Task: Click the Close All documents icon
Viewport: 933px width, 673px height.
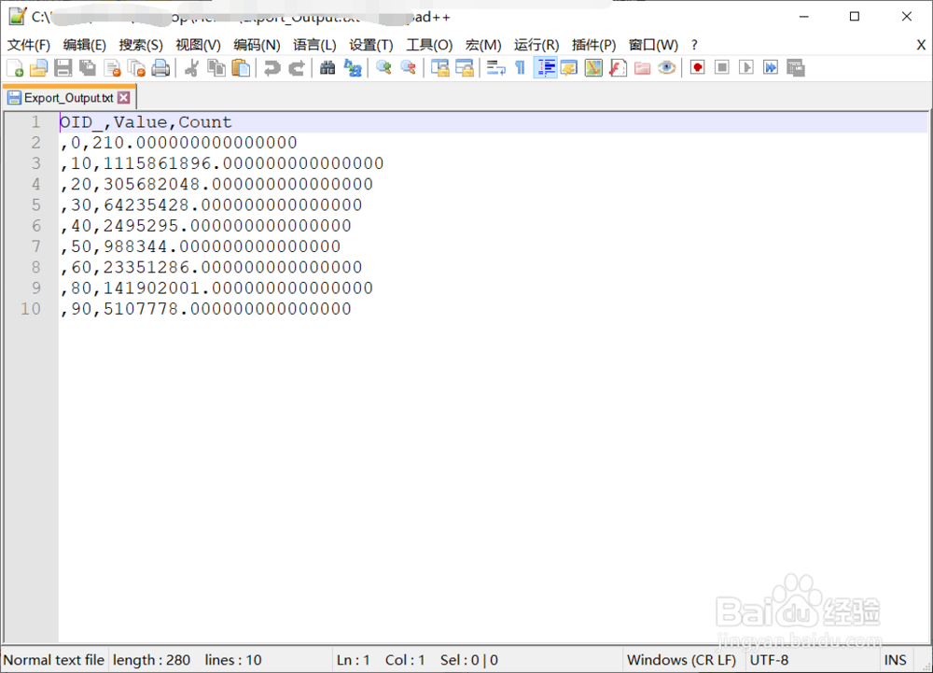Action: (x=136, y=68)
